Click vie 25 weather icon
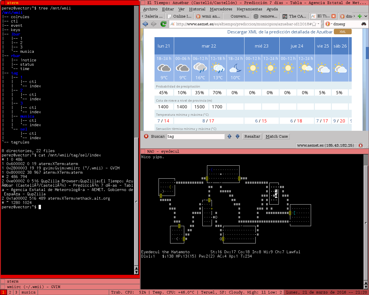This screenshot has height=295, width=369. 323,68
